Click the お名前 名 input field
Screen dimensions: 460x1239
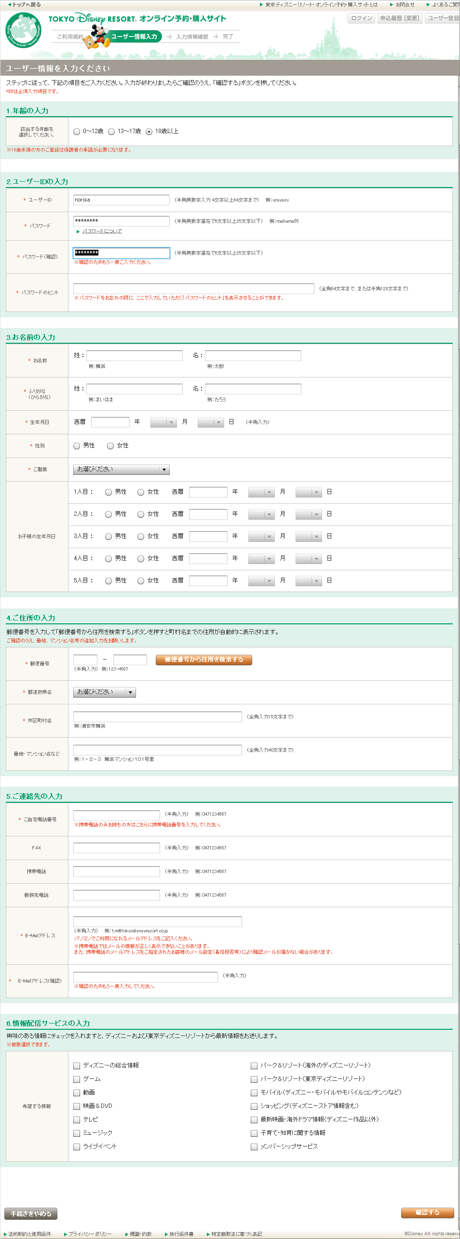pyautogui.click(x=253, y=356)
